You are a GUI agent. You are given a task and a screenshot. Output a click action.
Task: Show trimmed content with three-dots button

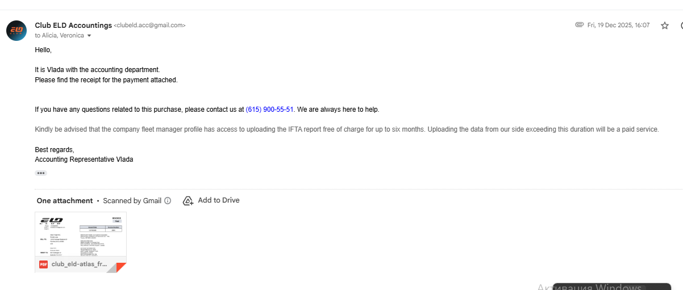pyautogui.click(x=41, y=173)
